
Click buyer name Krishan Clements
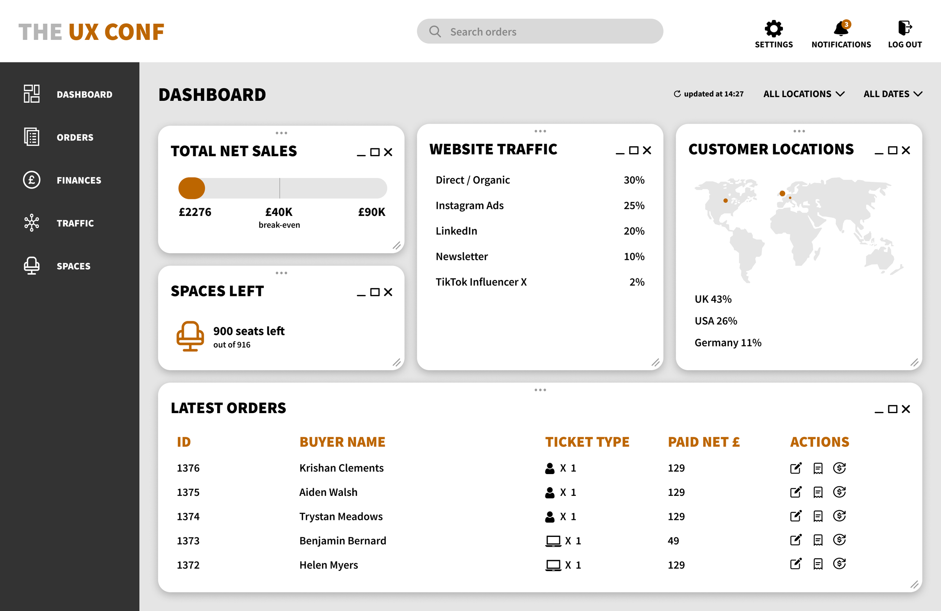(x=341, y=468)
